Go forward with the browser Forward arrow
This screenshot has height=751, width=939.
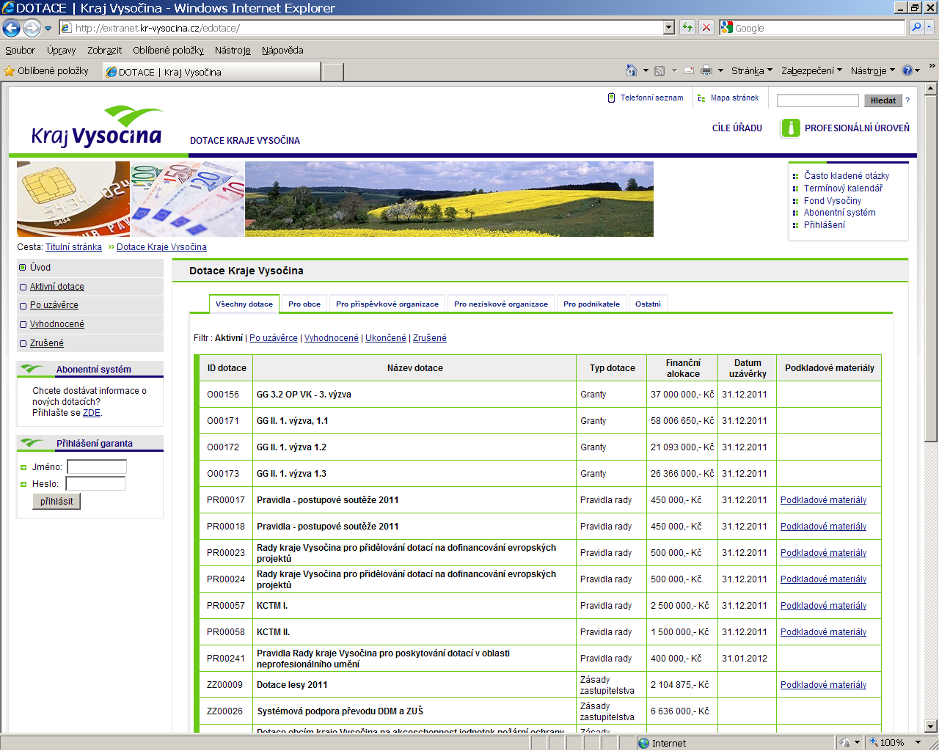tap(32, 28)
